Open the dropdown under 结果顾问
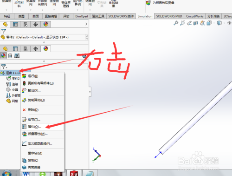 coord(90,10)
